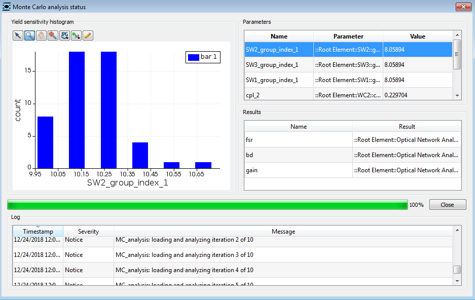
Task: Click the Results Result column header
Action: pyautogui.click(x=407, y=127)
